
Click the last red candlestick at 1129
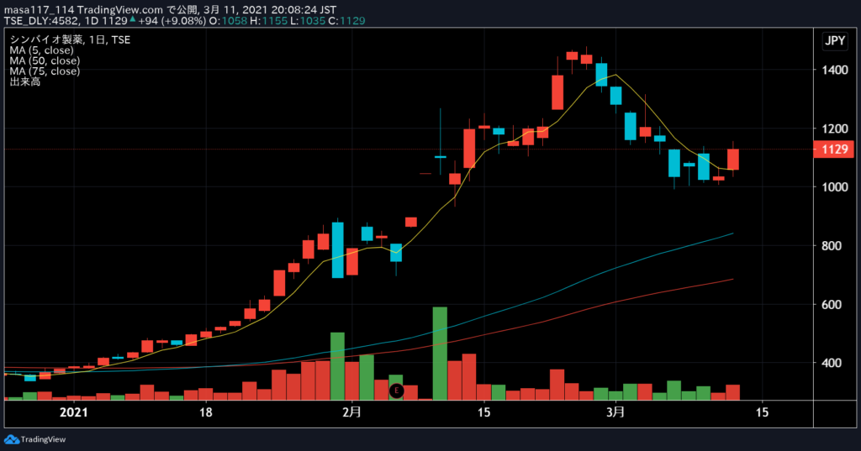pos(733,159)
